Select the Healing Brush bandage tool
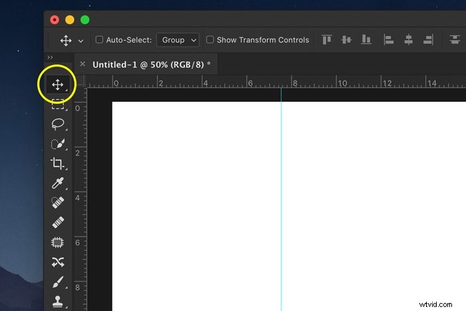The height and width of the screenshot is (311, 466). 58,222
